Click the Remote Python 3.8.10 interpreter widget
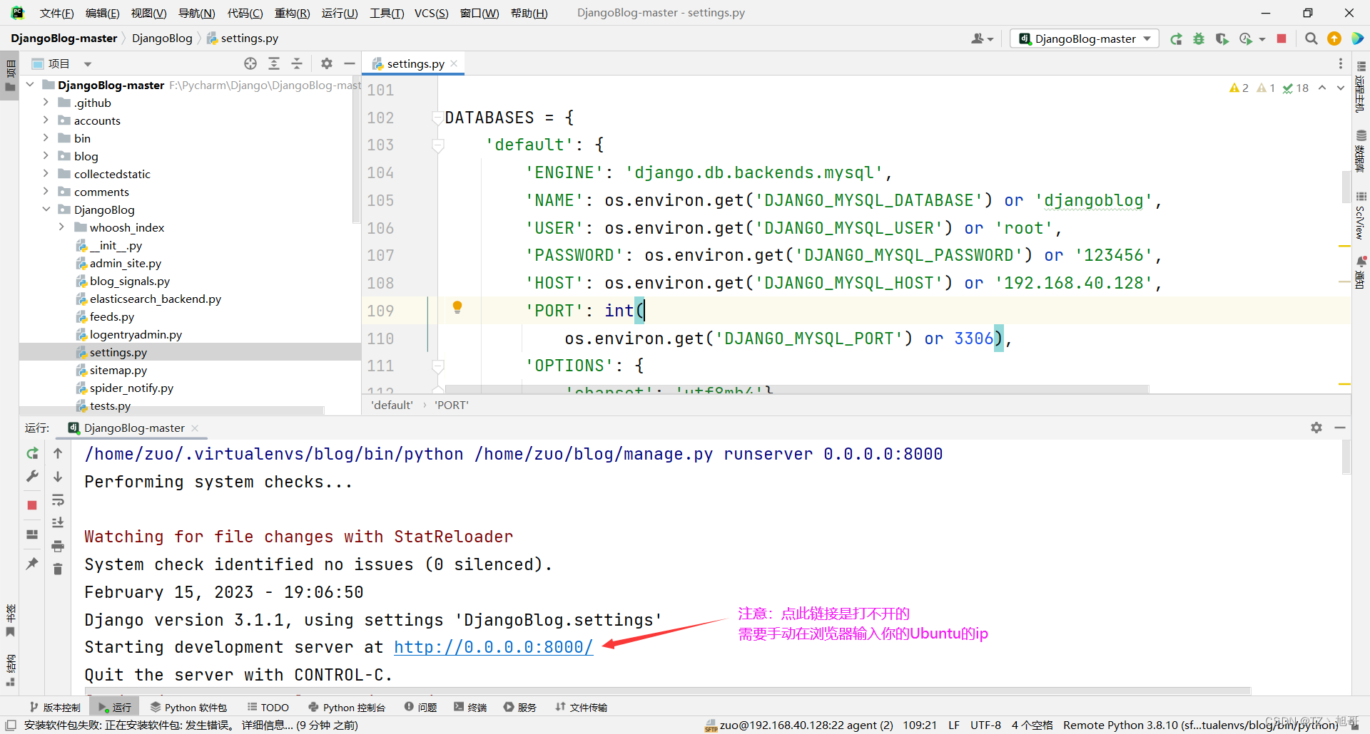Screen dimensions: 1370x734 [x=1200, y=725]
